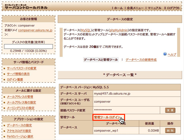Click the blue help question-mark icon
Screen dimensions: 184x140
tap(165, 54)
